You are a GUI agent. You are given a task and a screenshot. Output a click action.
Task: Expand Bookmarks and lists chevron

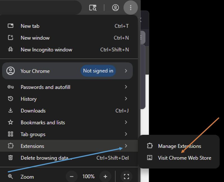click(x=126, y=122)
